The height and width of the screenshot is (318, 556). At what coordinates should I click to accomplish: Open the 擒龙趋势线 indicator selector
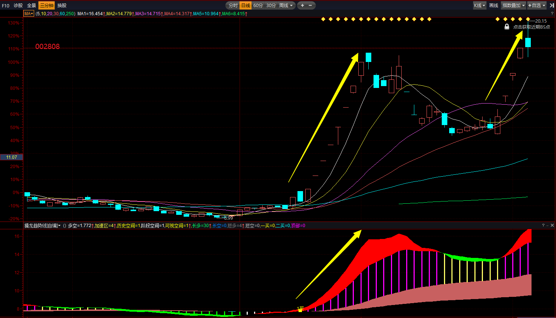tap(42, 226)
